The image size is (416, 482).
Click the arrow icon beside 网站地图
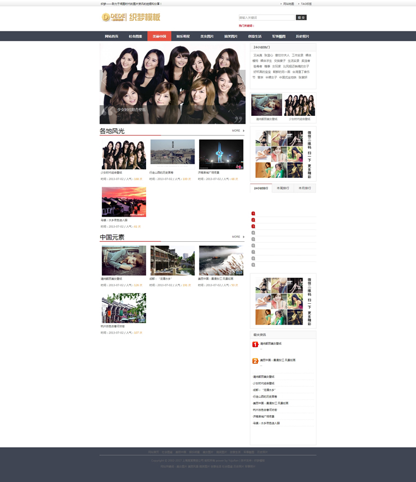(x=281, y=3)
